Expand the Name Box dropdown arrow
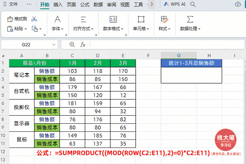246x164 pixels. tap(54, 45)
